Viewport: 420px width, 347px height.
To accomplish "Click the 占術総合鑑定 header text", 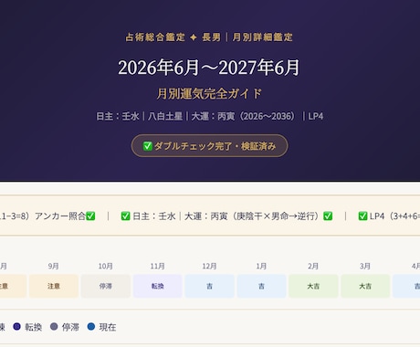I will [155, 37].
